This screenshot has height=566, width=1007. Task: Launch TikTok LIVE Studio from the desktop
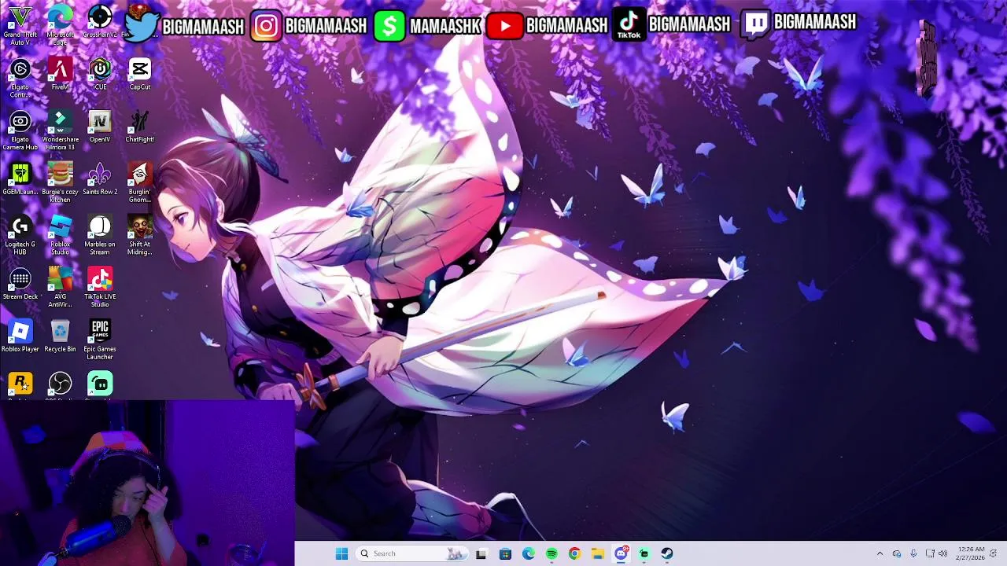click(100, 288)
